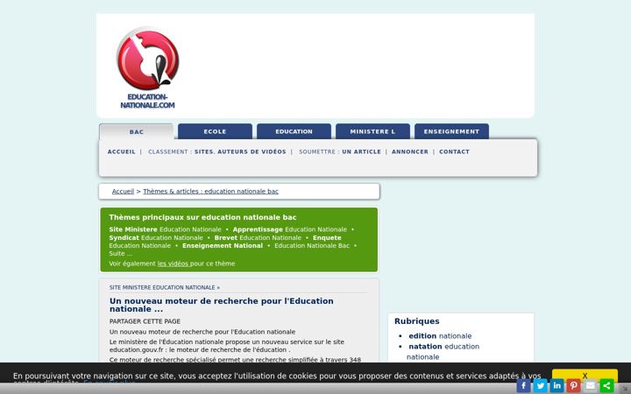The image size is (631, 394).
Task: Open les vidéos link for theme
Action: pos(173,264)
